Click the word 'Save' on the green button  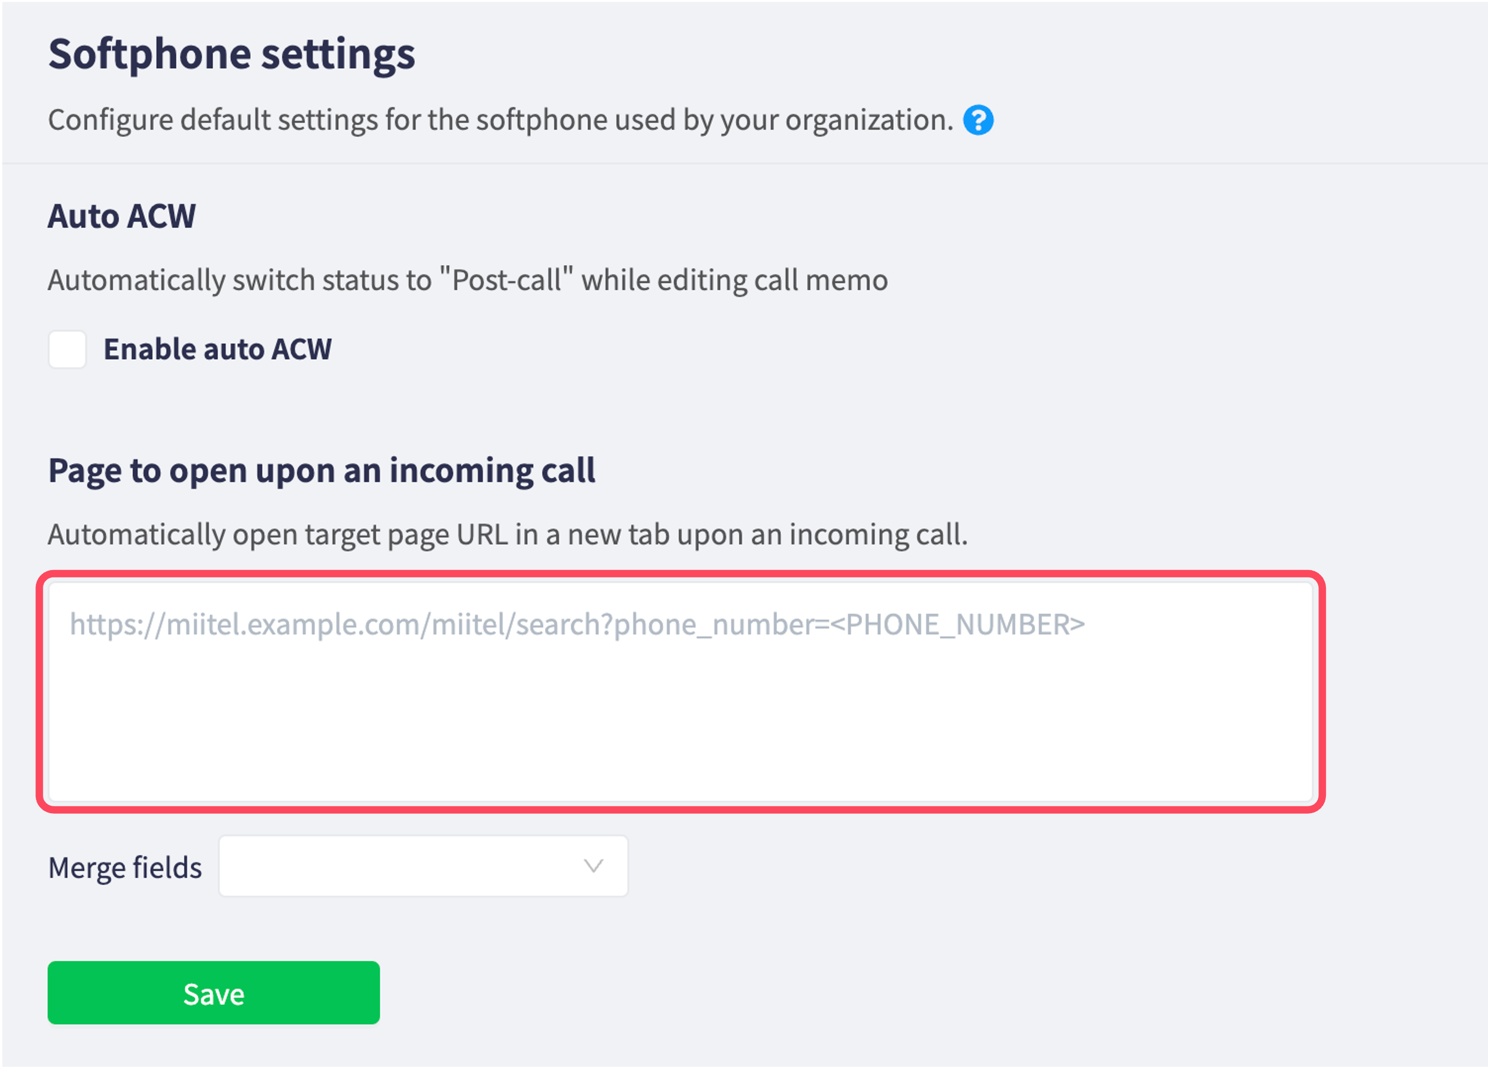[x=214, y=994]
